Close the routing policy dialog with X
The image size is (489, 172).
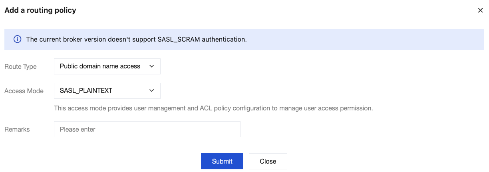[x=480, y=10]
